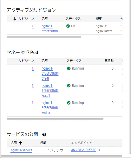Sort services by 名前 using up arrow
131x158 pixels.
[x=21, y=143]
